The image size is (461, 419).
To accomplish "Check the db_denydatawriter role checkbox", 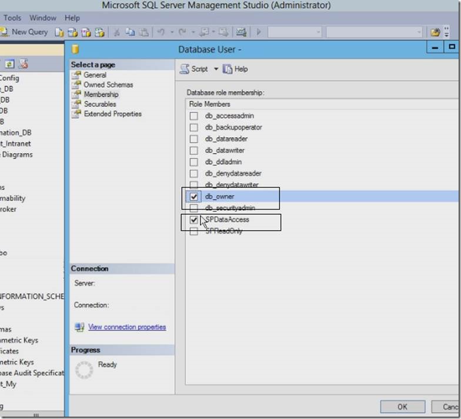I will tap(194, 185).
